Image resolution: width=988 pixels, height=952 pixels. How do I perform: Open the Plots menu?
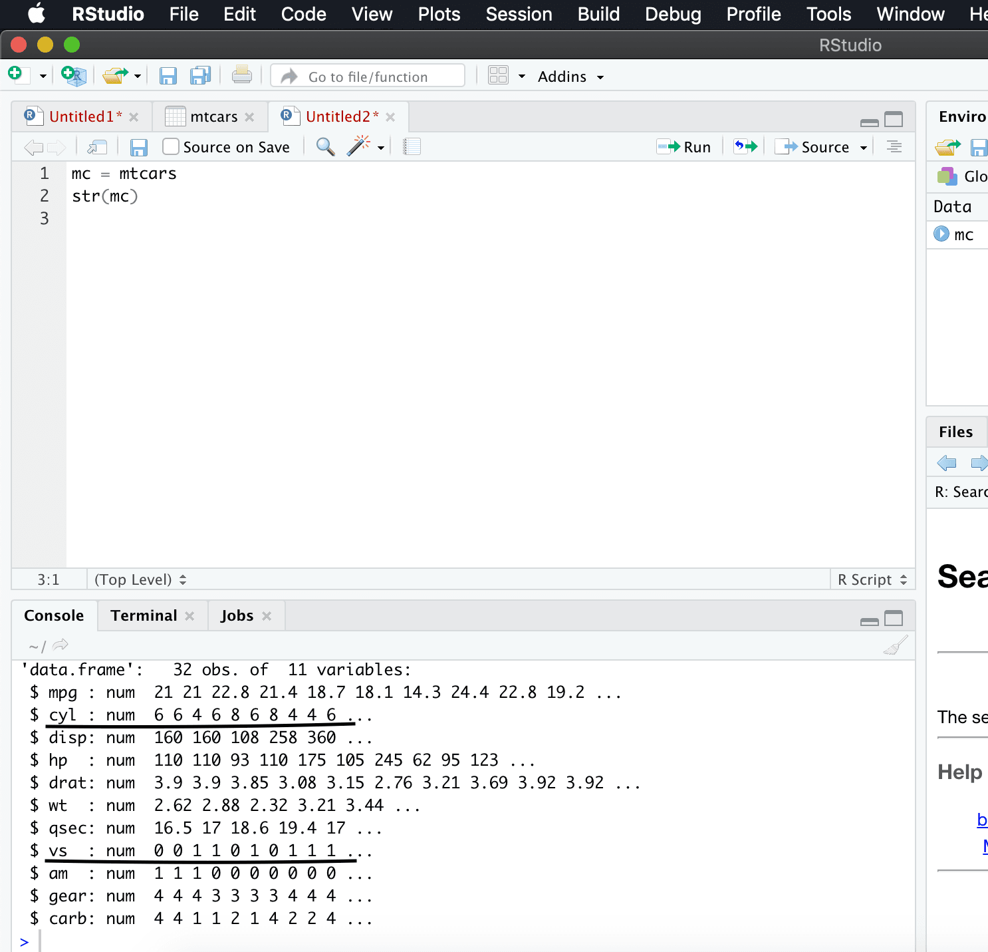pos(439,14)
